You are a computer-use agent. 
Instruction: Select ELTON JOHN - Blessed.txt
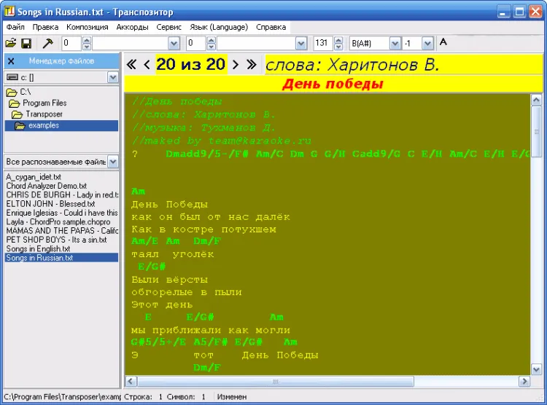(50, 204)
